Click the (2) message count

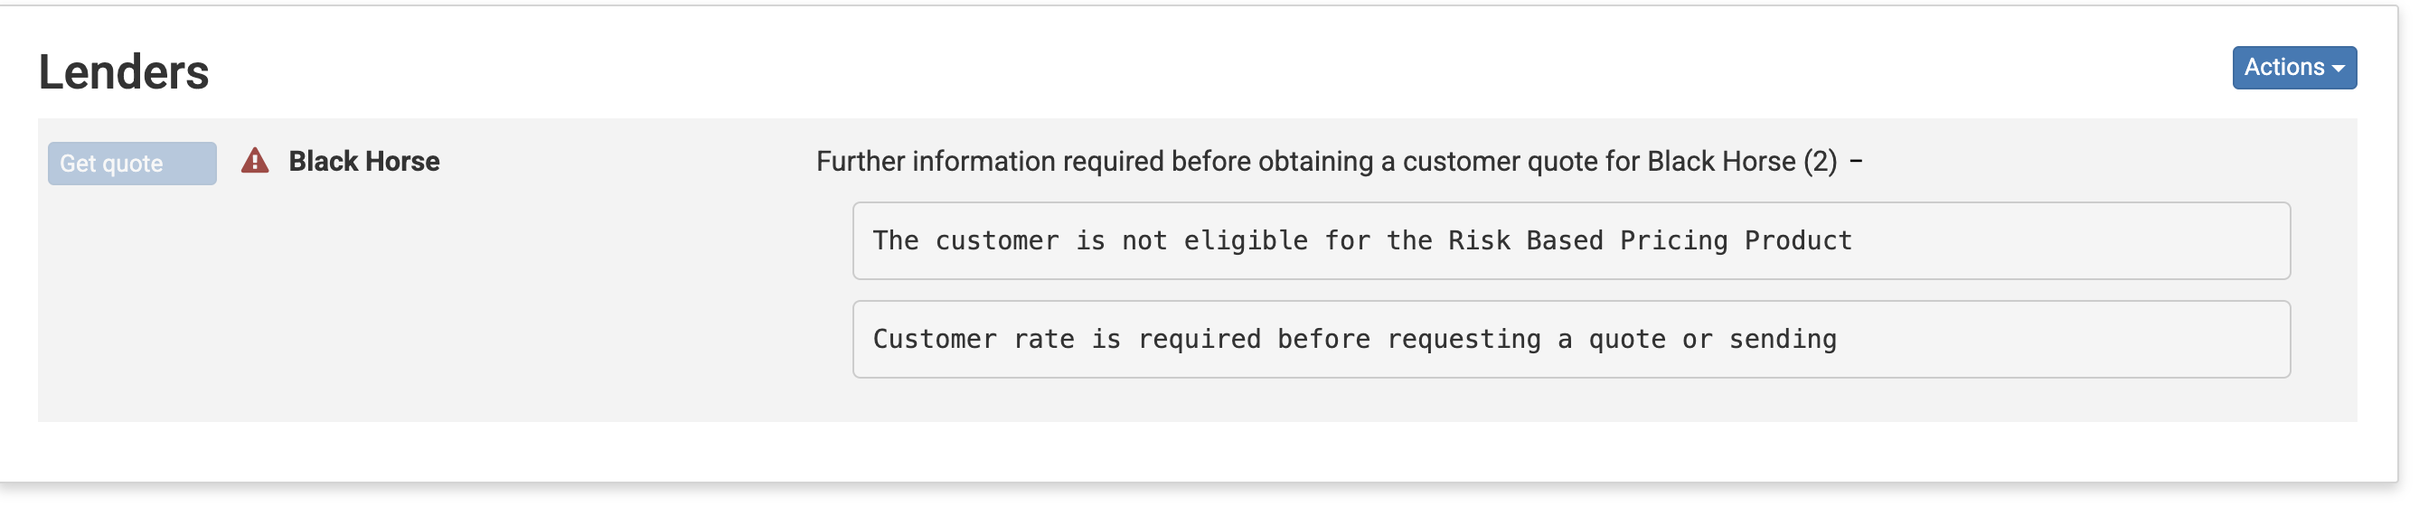tap(1820, 162)
